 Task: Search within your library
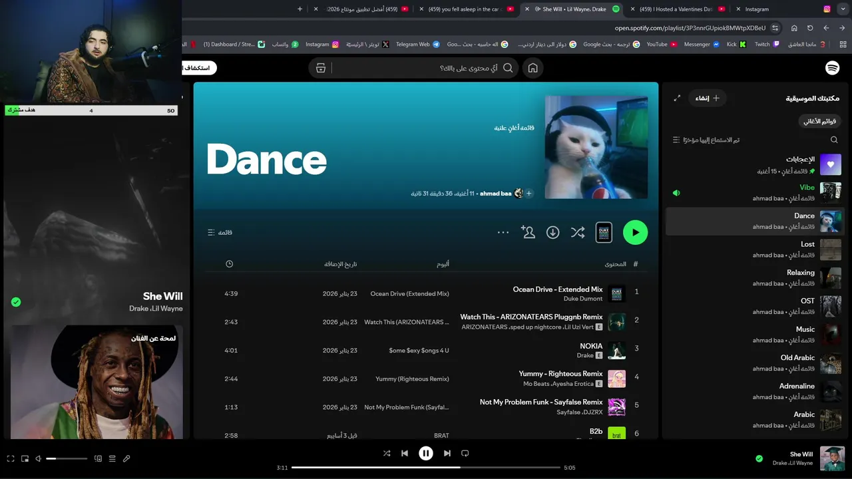coord(834,140)
